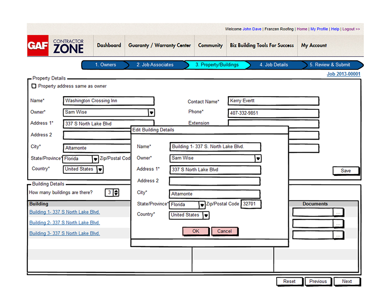Viewport: 391px width, 304px height.
Task: Click the Next button
Action: (x=347, y=281)
